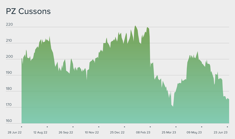Select the 26 Sep 22 date label
The height and width of the screenshot is (139, 235).
pos(66,132)
